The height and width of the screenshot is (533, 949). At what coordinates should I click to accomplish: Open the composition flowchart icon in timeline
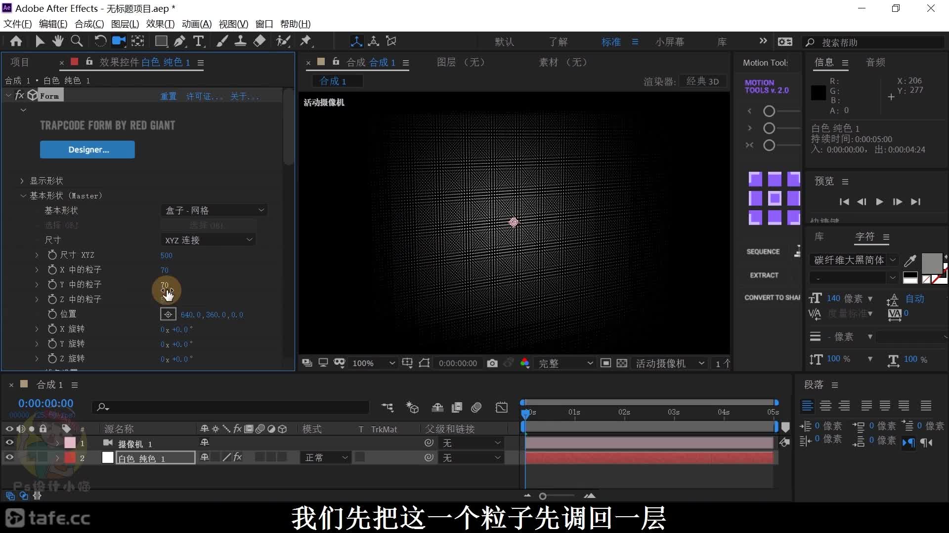pyautogui.click(x=388, y=407)
